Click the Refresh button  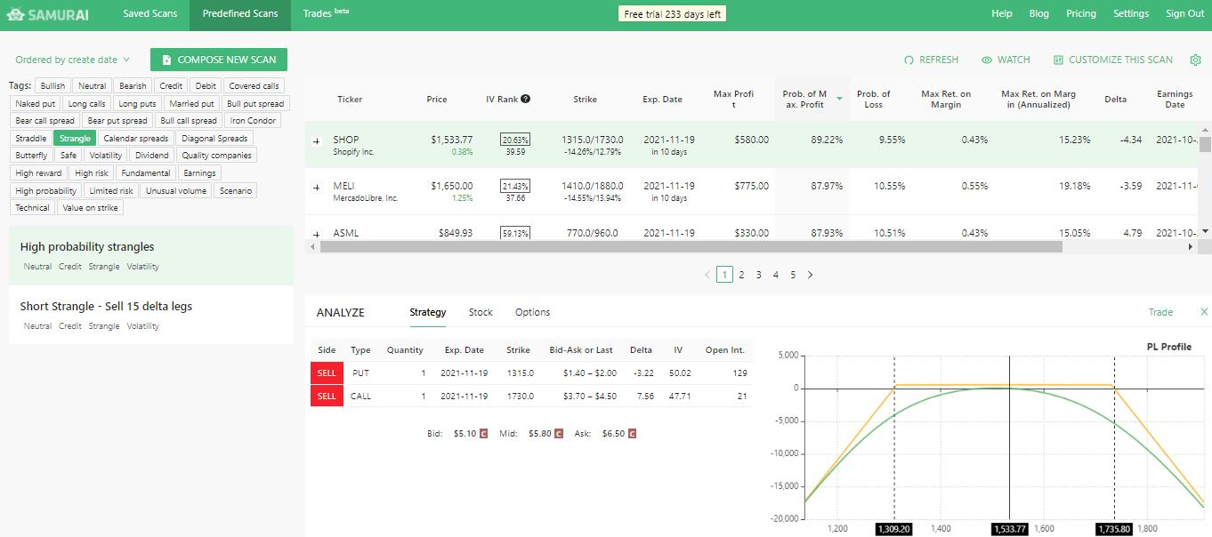[x=931, y=60]
